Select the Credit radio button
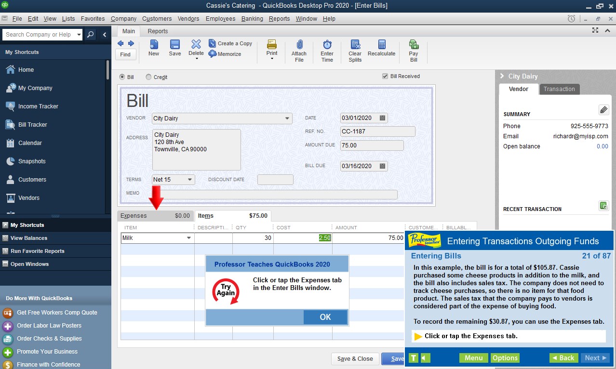 click(x=148, y=77)
